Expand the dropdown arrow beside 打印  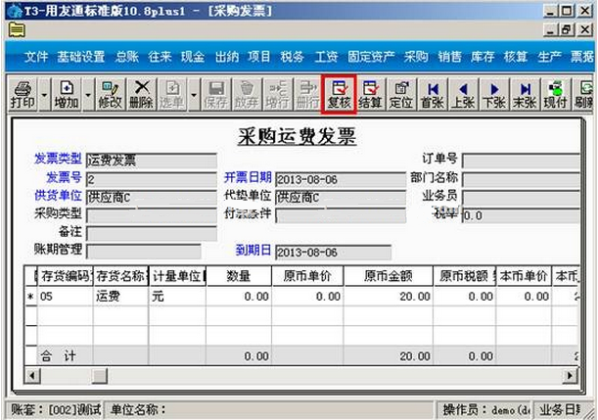click(41, 94)
